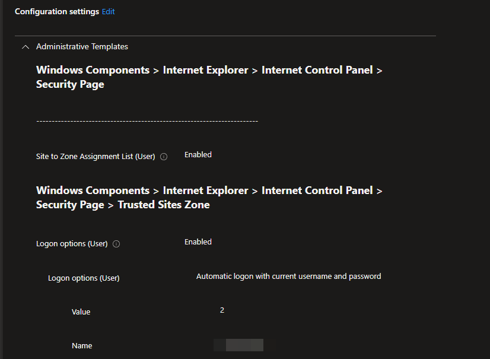Click the Administrative Templates section label
The image size is (490, 359).
tap(82, 46)
